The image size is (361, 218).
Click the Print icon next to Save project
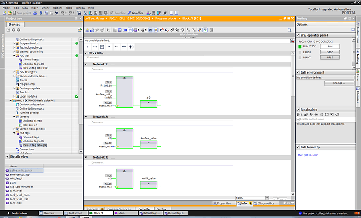point(35,13)
